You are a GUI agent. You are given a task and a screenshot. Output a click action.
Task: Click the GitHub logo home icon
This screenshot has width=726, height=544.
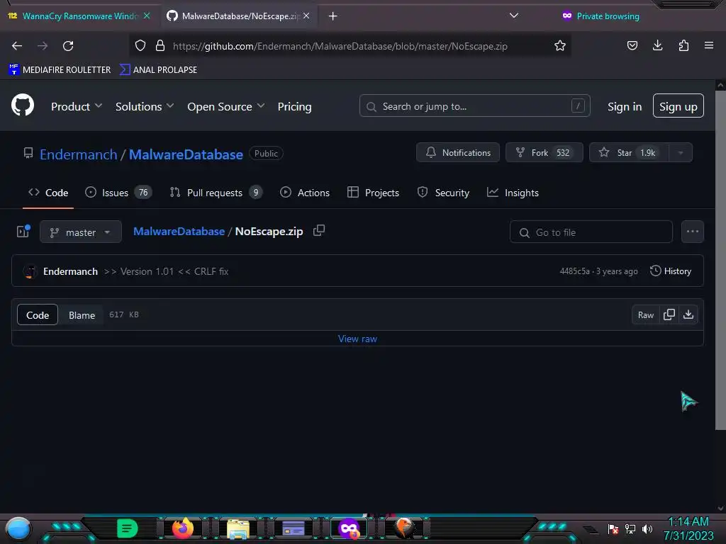(x=23, y=105)
